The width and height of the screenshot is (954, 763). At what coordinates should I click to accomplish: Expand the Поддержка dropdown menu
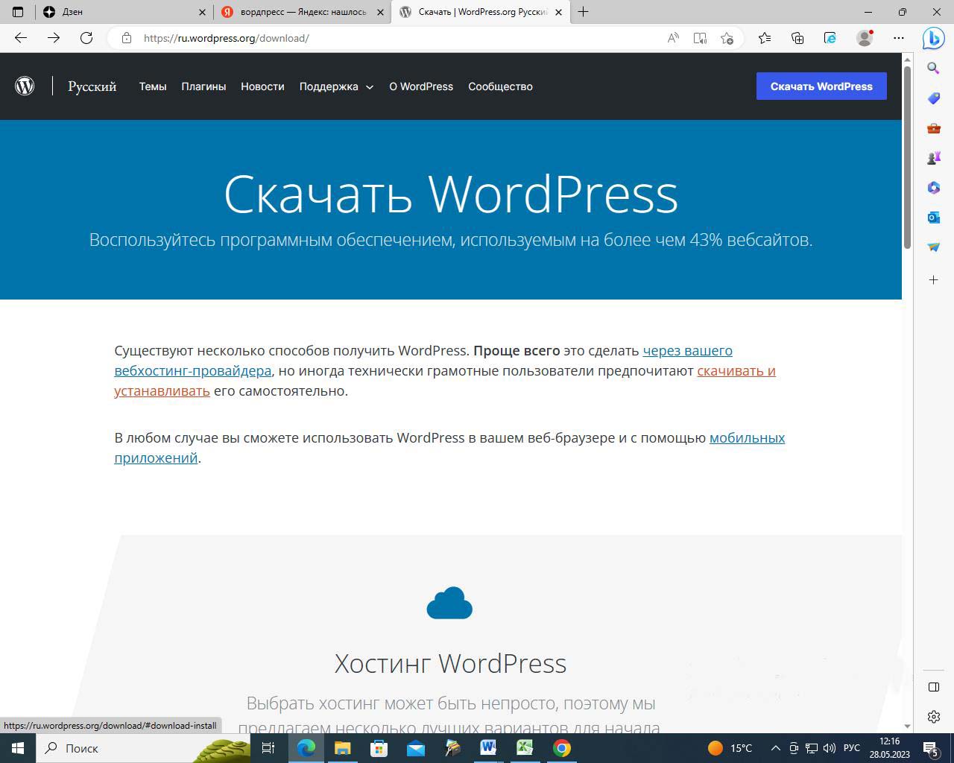pos(336,86)
